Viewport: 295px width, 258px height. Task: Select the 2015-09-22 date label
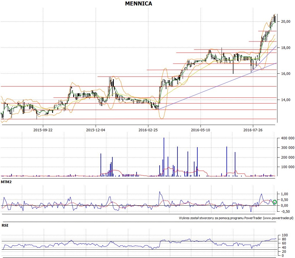[43, 130]
